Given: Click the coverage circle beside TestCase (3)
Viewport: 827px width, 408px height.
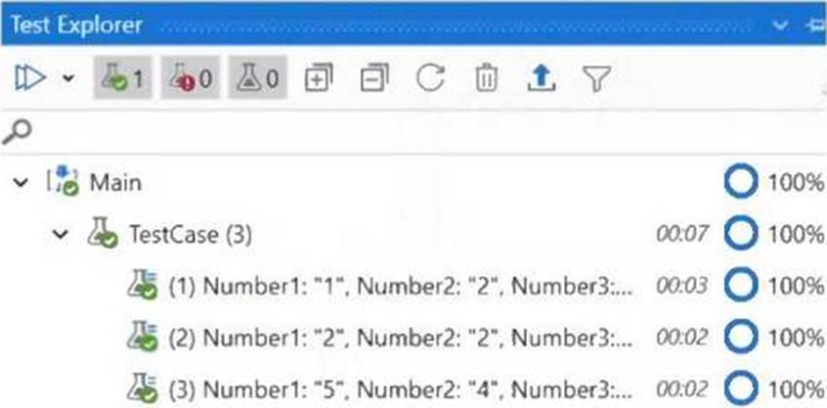Looking at the screenshot, I should point(741,234).
